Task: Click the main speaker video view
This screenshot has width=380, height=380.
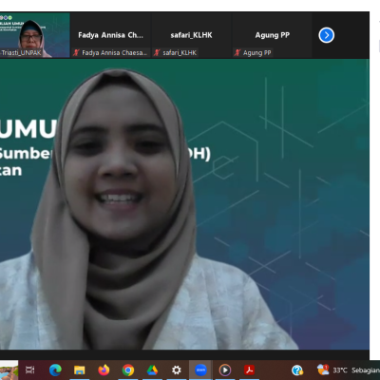Action: click(184, 204)
